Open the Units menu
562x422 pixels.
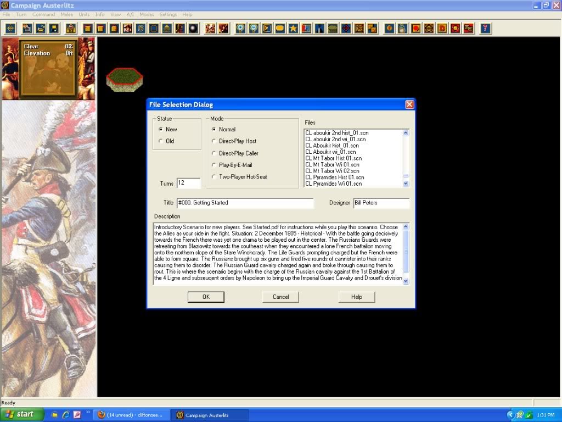coord(84,14)
